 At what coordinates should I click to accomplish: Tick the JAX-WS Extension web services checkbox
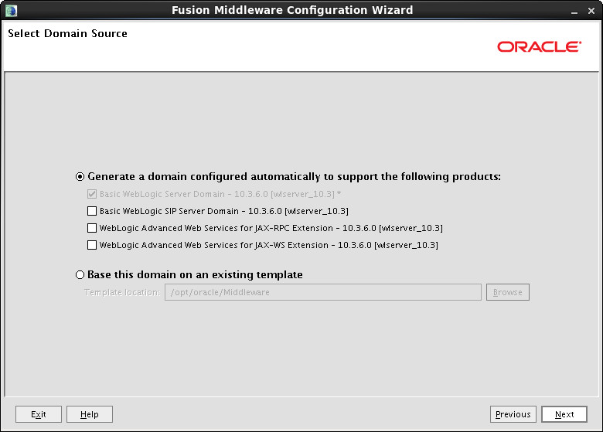pos(92,245)
